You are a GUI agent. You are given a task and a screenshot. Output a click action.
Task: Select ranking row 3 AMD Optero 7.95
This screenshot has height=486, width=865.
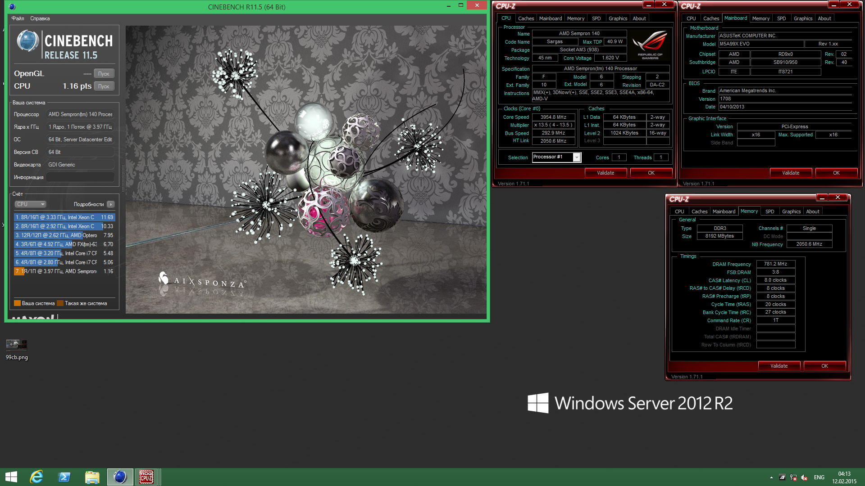coord(64,235)
